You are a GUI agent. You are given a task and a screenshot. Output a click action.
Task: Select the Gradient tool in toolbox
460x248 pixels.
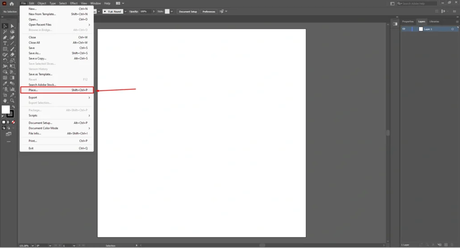click(12, 78)
